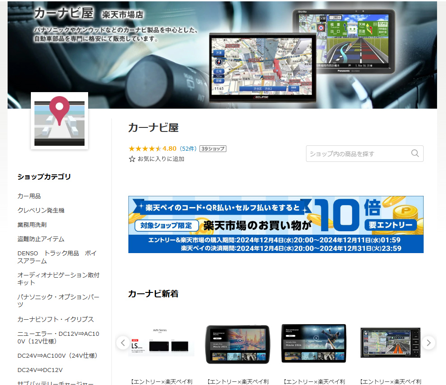Type in the shop product search field
446x385 pixels.
(x=358, y=153)
